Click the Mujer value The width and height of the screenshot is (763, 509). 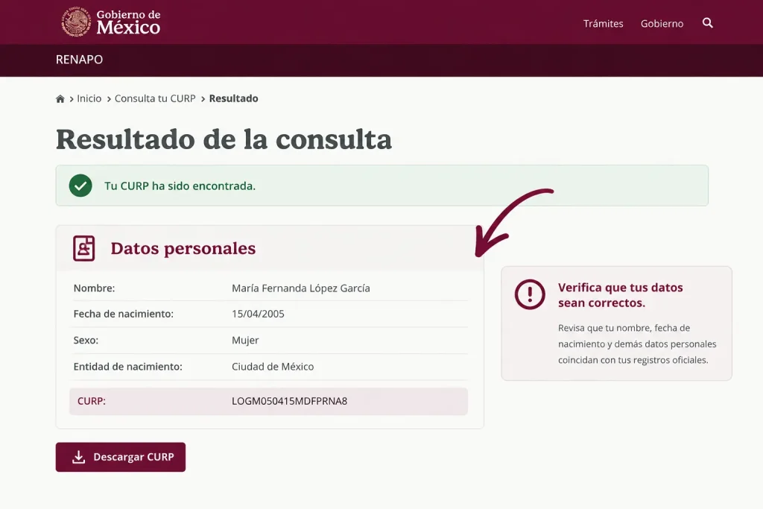(245, 340)
